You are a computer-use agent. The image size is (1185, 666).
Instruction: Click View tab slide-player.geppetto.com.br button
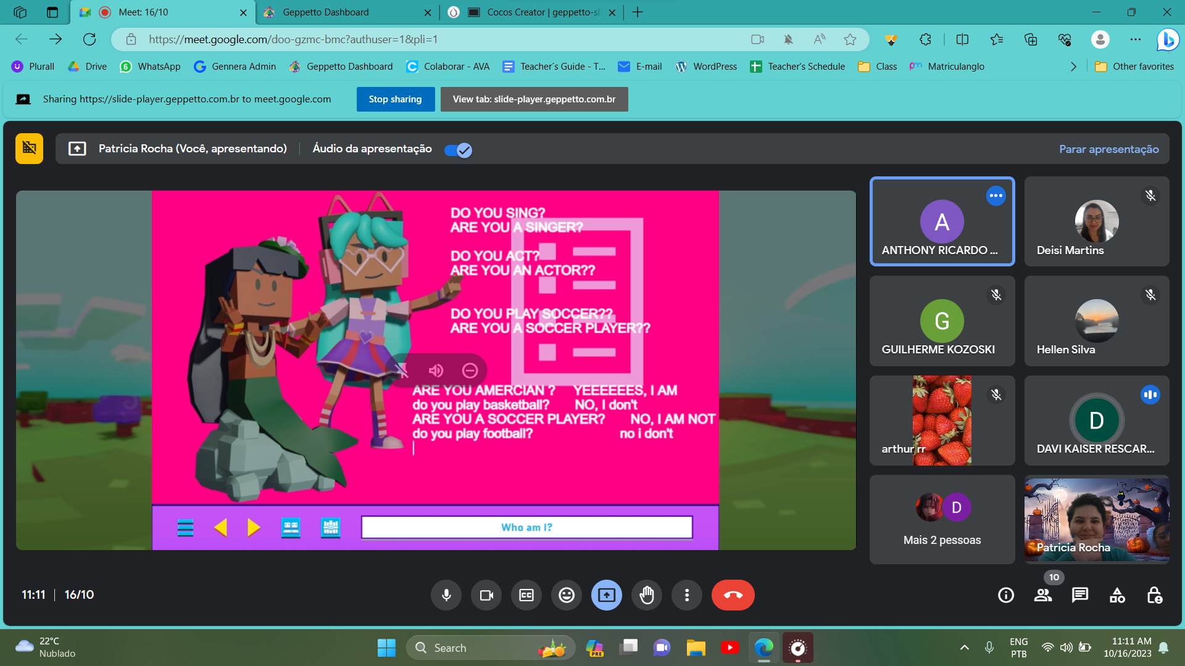tap(534, 99)
